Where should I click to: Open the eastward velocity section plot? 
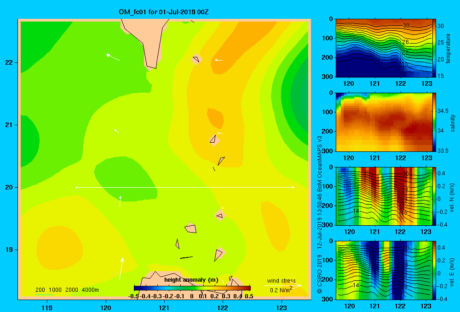384,270
